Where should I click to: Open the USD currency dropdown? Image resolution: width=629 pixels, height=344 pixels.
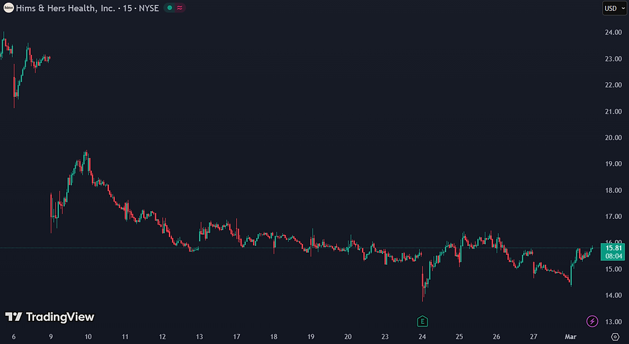click(x=614, y=8)
